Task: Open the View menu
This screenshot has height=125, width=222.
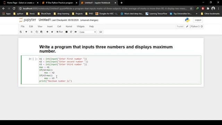Action: click(x=40, y=26)
